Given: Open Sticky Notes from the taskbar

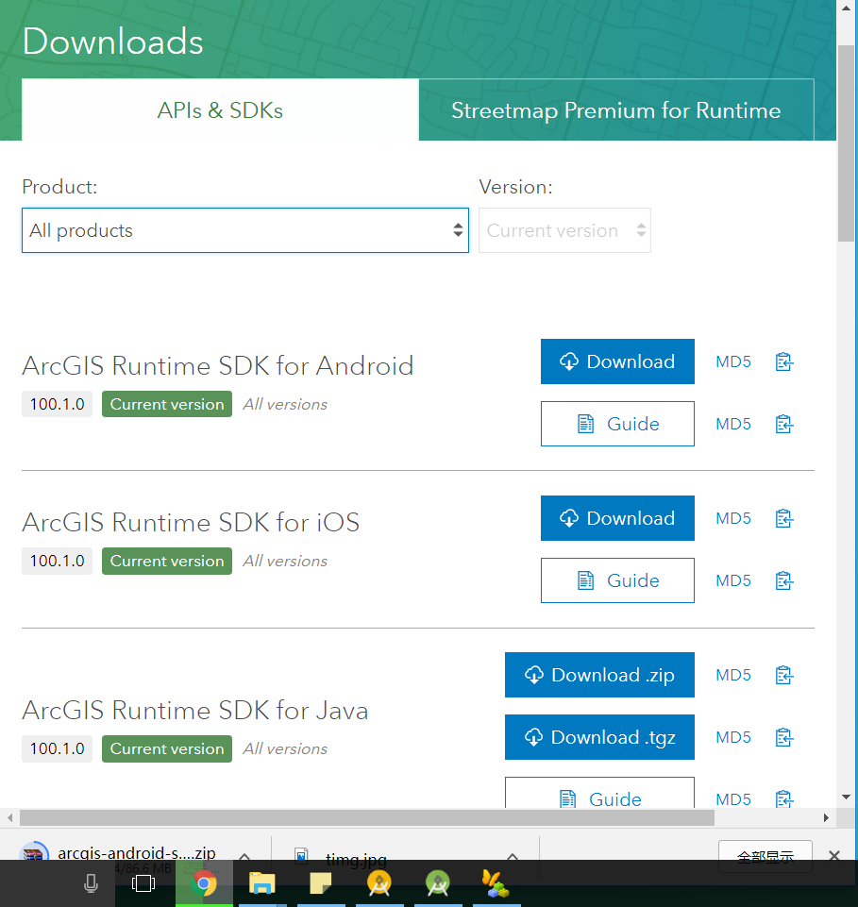Looking at the screenshot, I should (x=321, y=884).
